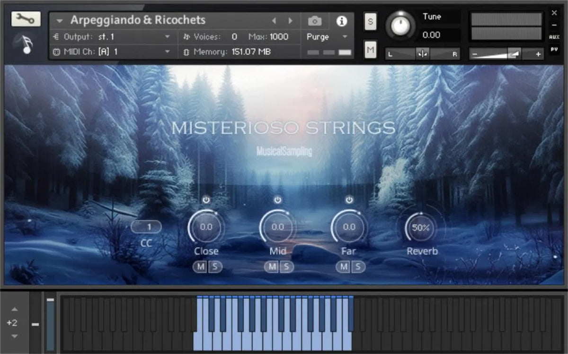Mute the Close mic channel
Viewport: 568px width, 354px height.
[201, 267]
